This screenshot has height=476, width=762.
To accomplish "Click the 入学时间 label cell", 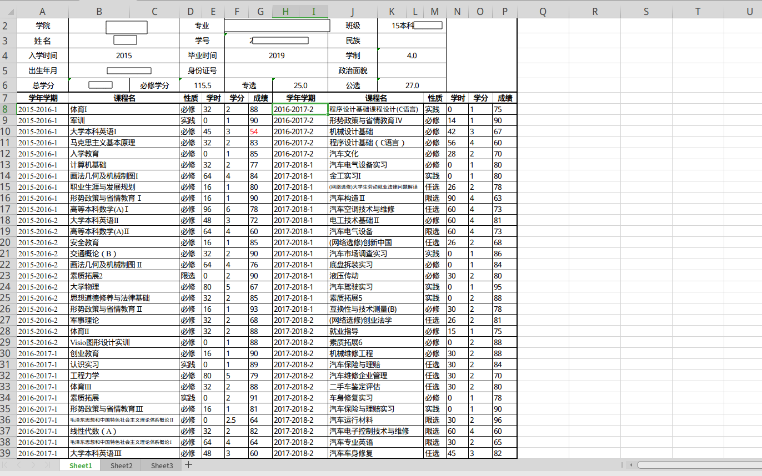I will point(42,55).
